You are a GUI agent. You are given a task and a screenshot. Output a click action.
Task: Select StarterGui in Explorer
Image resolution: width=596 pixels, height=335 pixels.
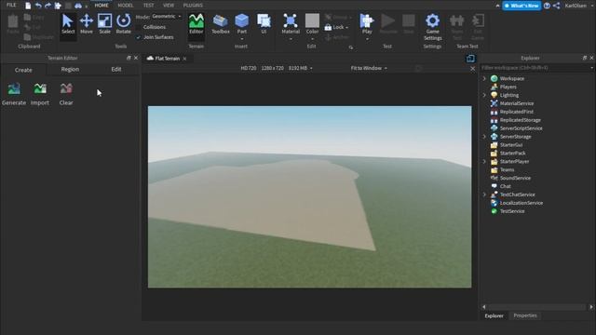click(511, 145)
